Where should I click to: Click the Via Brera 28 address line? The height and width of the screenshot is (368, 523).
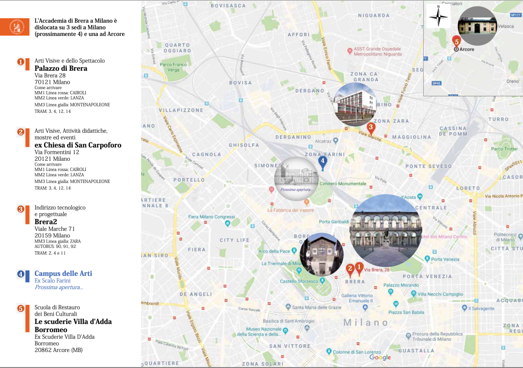[x=50, y=76]
